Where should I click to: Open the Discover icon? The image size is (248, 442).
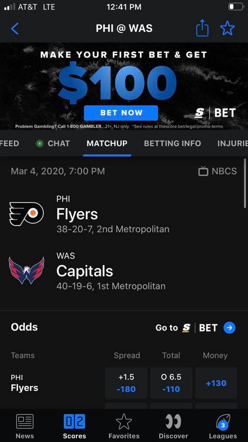click(173, 421)
